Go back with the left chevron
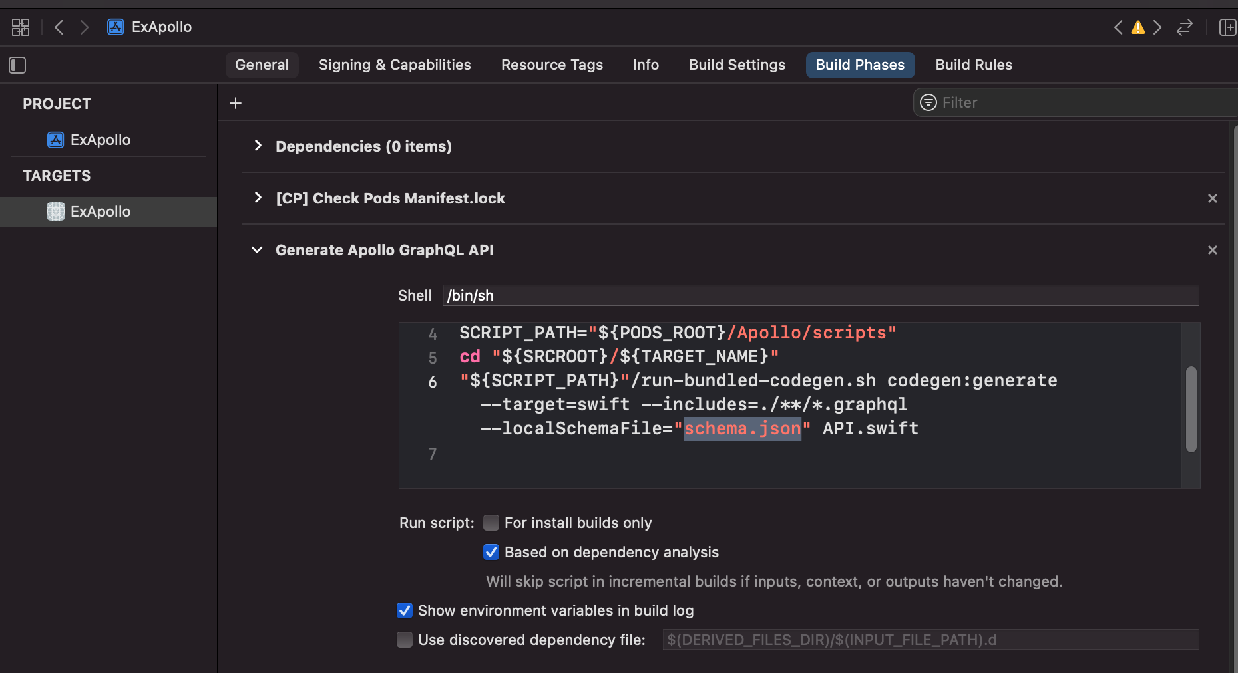Viewport: 1238px width, 673px height. 59,27
